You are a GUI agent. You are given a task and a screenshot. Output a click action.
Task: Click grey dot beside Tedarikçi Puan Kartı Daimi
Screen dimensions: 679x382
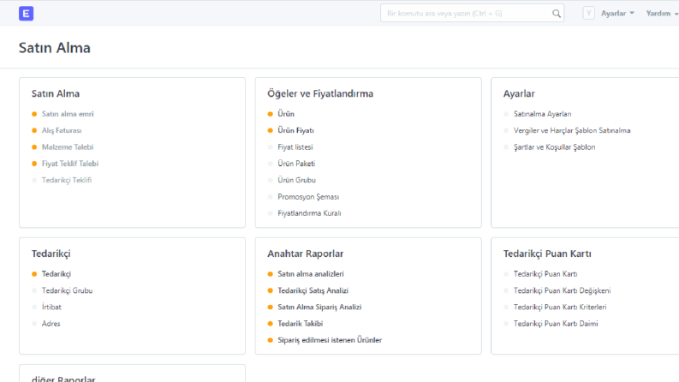[506, 324]
